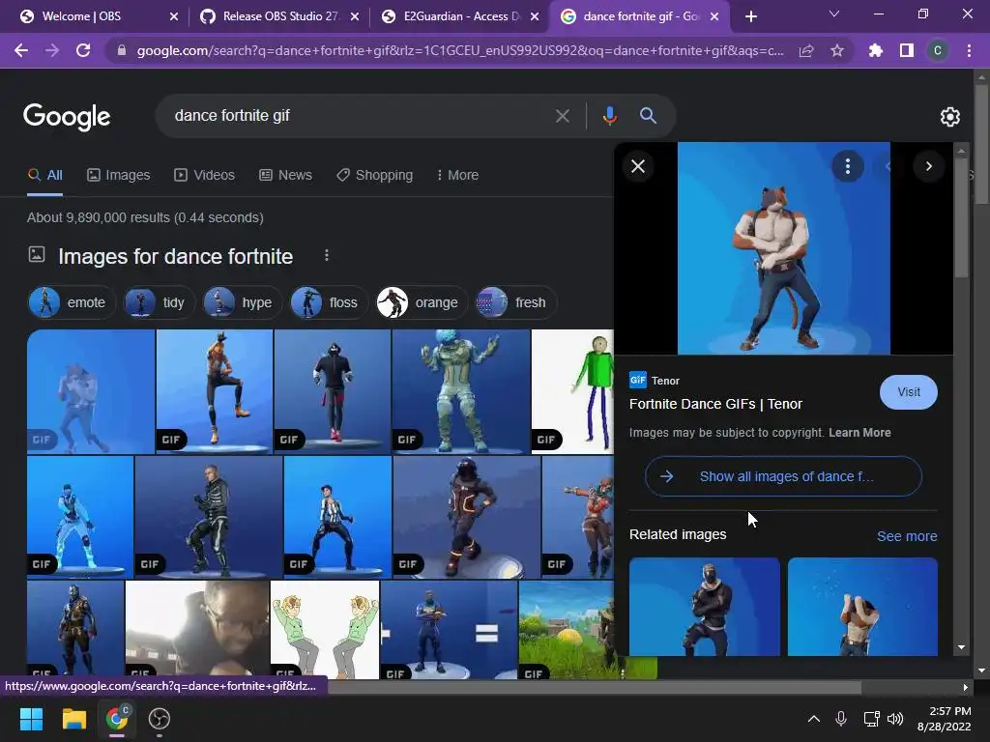Open File Explorer from the taskbar

pyautogui.click(x=73, y=719)
